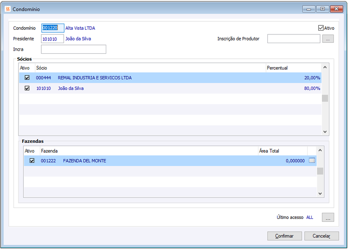Click the Fazendas list scroll down arrow
The image size is (348, 249).
tap(320, 193)
